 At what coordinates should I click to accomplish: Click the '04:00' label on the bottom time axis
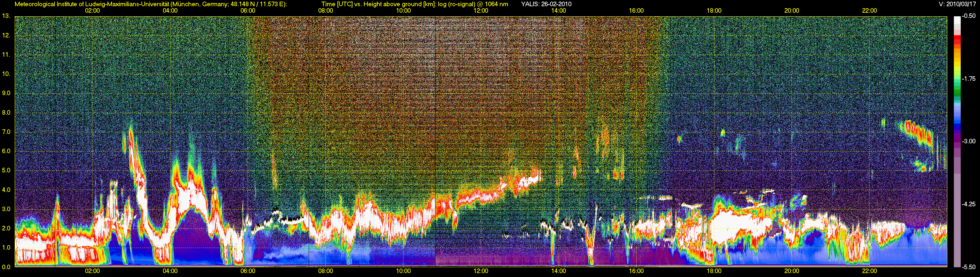click(170, 271)
